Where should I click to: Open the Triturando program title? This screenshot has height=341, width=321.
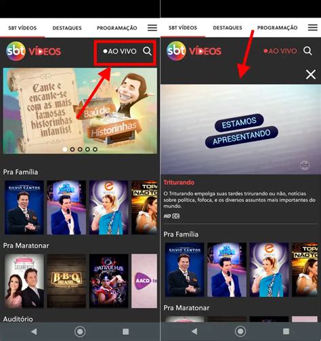[179, 182]
